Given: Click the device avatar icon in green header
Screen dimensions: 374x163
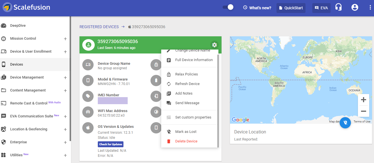Looking at the screenshot, I should point(88,45).
